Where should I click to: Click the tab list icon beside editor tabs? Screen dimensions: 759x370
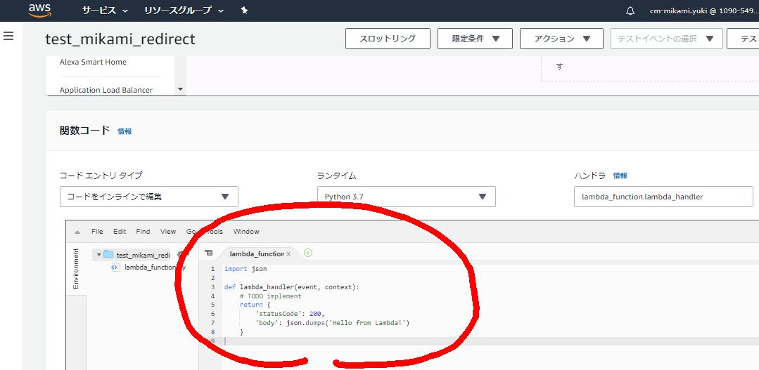(x=208, y=253)
